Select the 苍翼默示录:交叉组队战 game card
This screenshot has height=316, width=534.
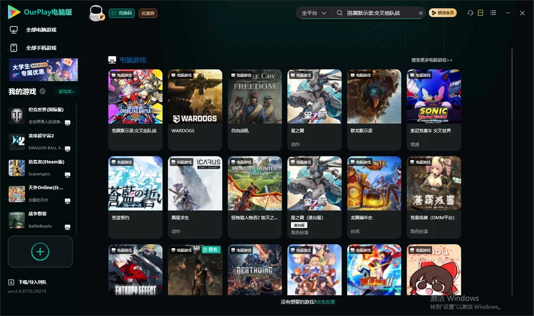[136, 109]
